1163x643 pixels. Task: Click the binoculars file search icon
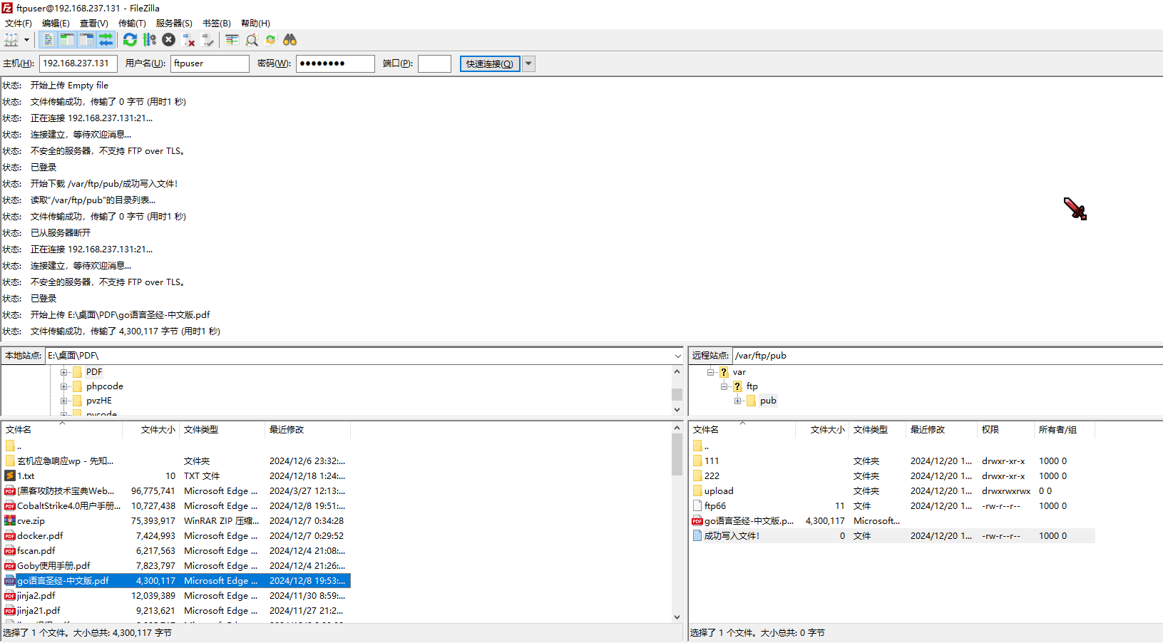click(x=290, y=40)
